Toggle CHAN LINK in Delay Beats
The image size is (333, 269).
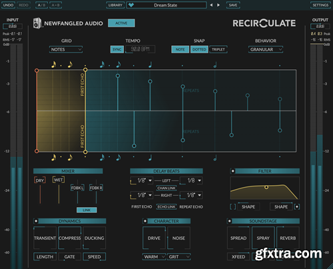coord(166,188)
